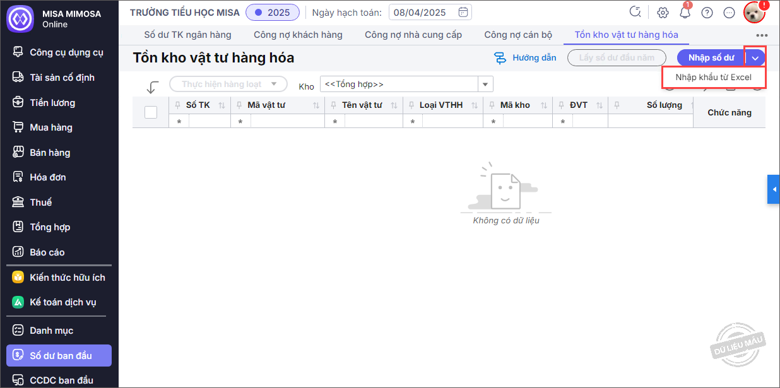Click the help question mark icon
The width and height of the screenshot is (780, 388).
(707, 13)
